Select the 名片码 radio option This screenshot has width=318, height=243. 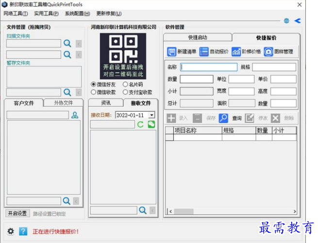125,85
